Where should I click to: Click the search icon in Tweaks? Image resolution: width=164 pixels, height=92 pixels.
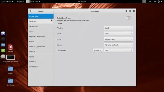[x=30, y=11]
